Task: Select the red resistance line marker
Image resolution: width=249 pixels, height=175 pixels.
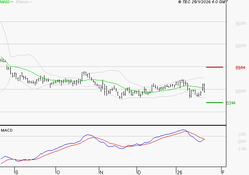Action: [x=214, y=67]
